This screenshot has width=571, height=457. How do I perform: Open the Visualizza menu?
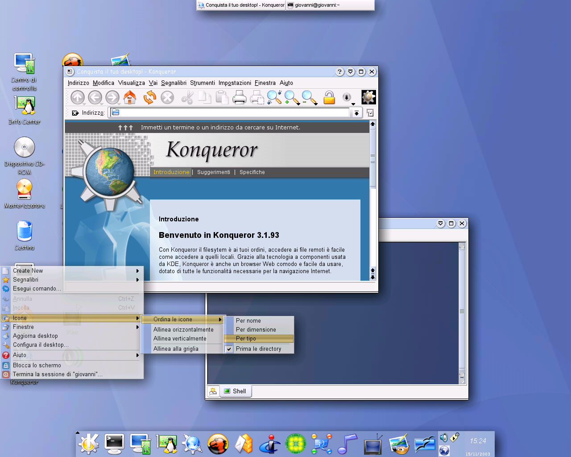pyautogui.click(x=132, y=83)
